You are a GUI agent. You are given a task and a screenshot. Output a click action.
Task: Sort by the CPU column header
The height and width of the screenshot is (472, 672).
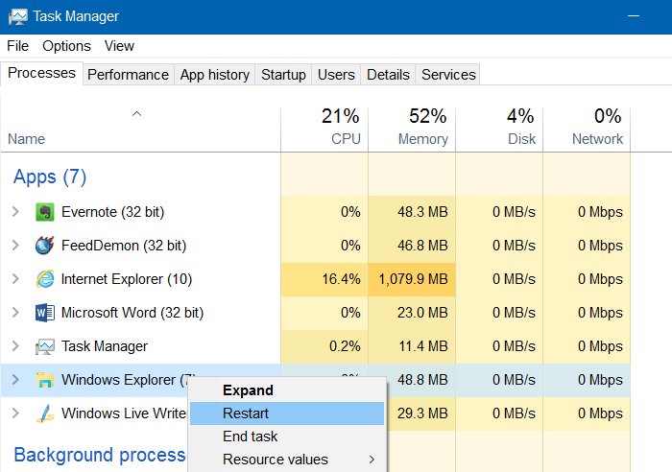point(324,130)
